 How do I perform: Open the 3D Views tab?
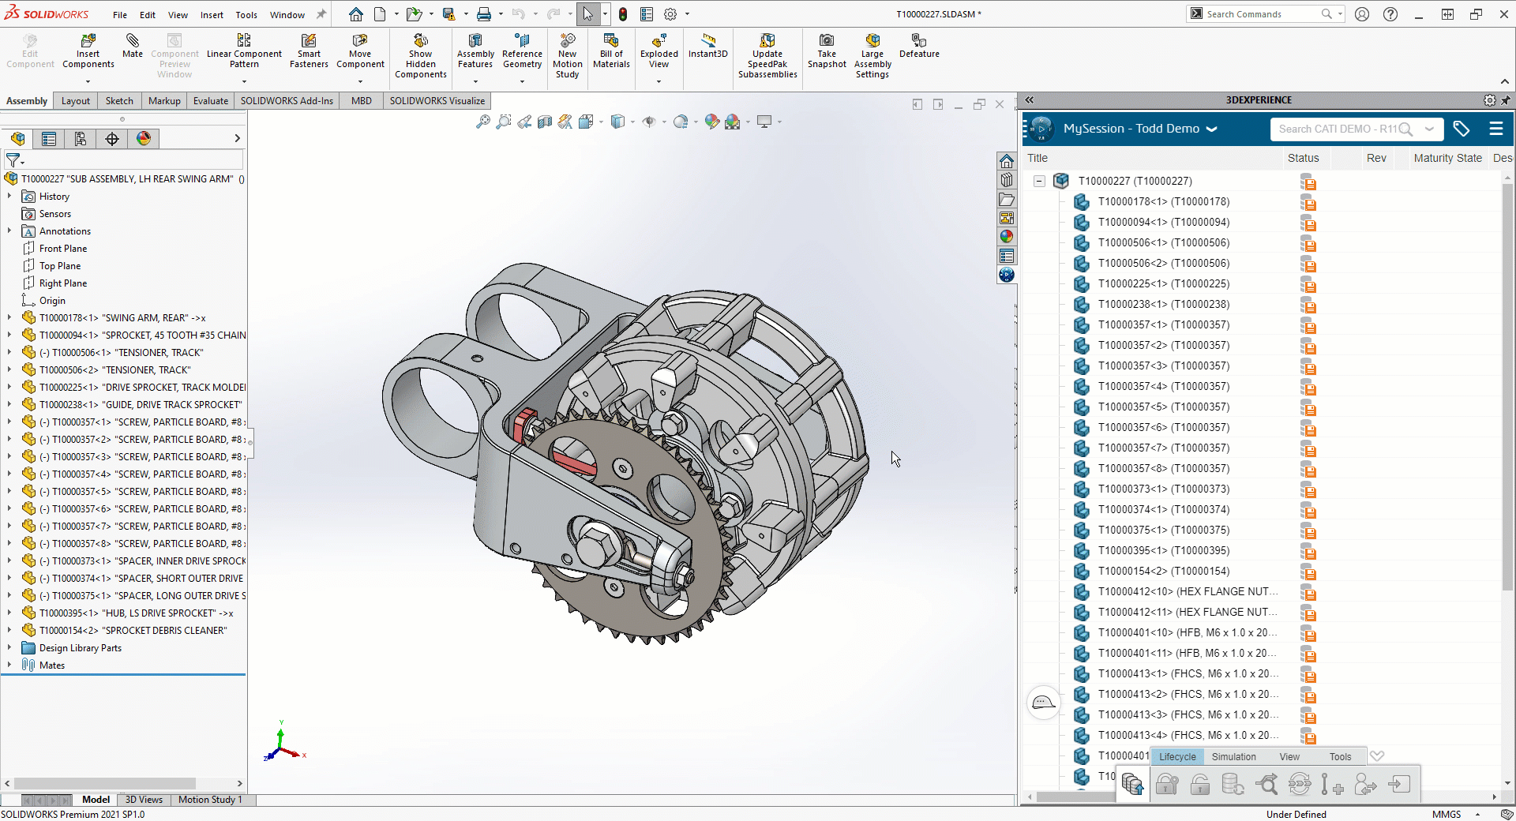pos(144,800)
